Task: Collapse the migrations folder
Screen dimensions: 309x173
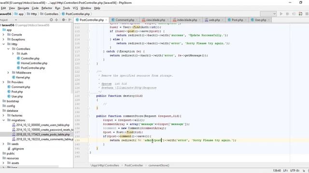Action: [3, 120]
